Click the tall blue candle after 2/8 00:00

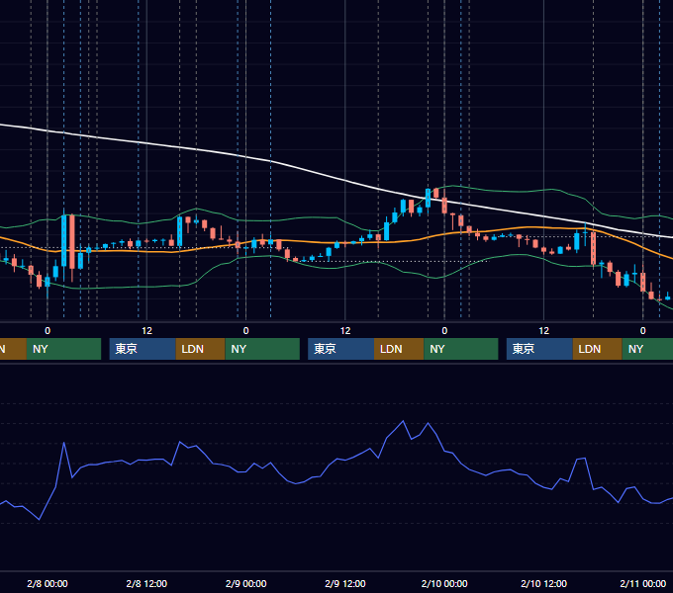coord(64,241)
